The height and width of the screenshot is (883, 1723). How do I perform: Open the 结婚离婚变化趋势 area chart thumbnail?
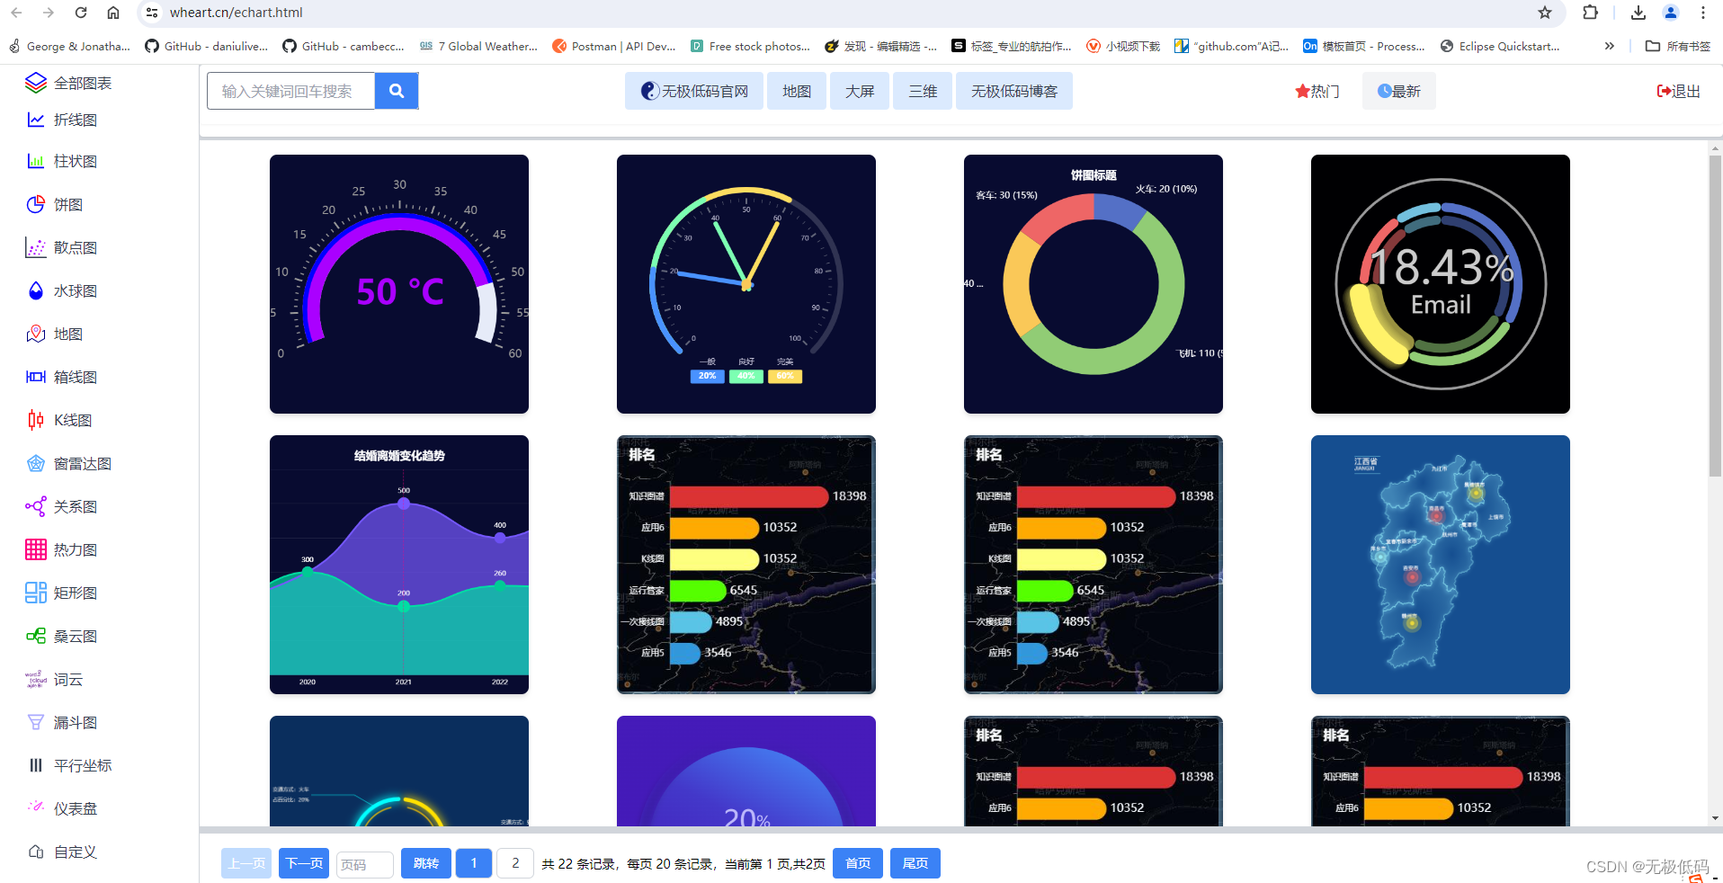(399, 565)
